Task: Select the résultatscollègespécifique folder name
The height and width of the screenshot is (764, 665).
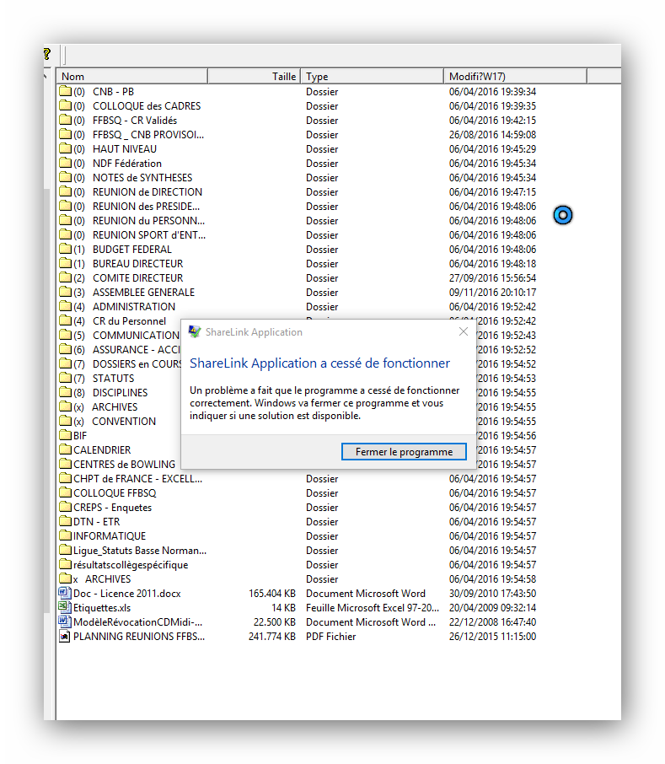Action: [131, 565]
